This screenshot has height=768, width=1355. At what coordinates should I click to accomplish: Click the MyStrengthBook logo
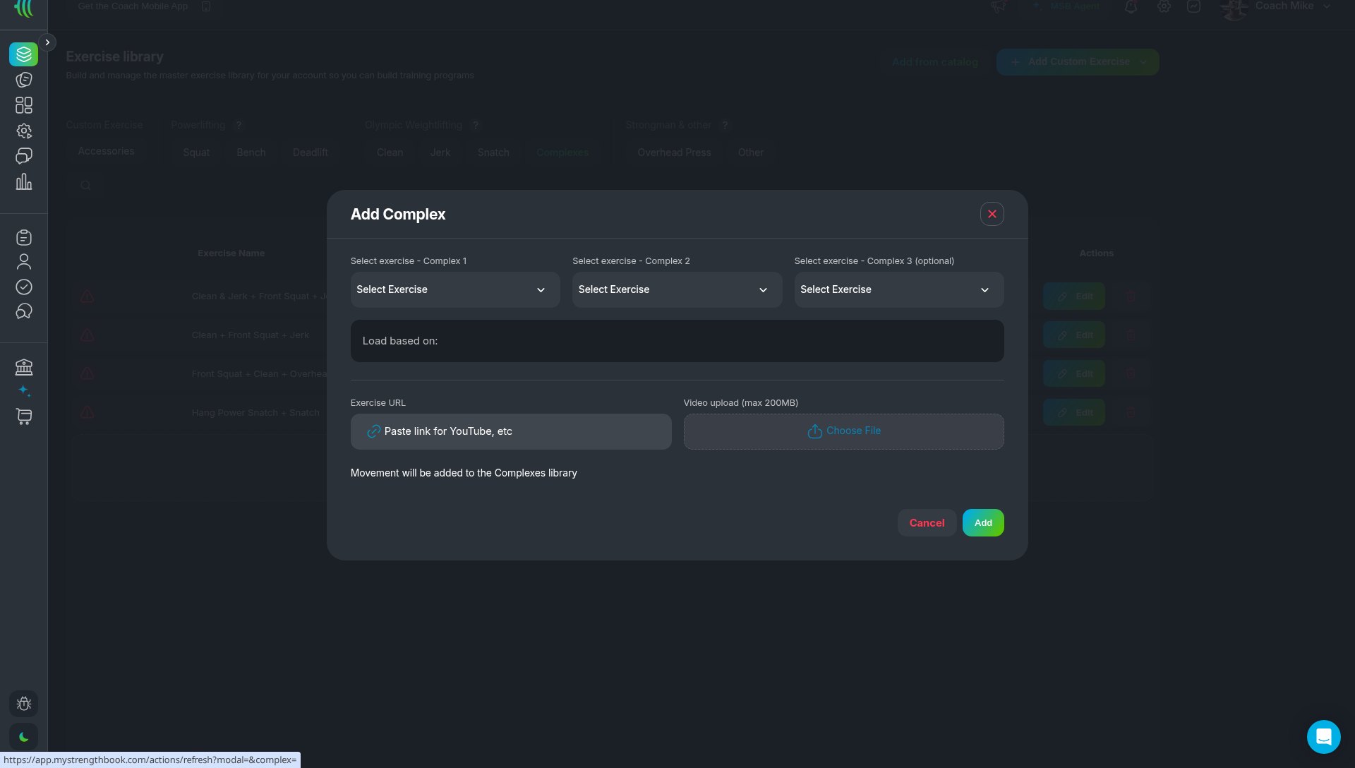tap(23, 8)
